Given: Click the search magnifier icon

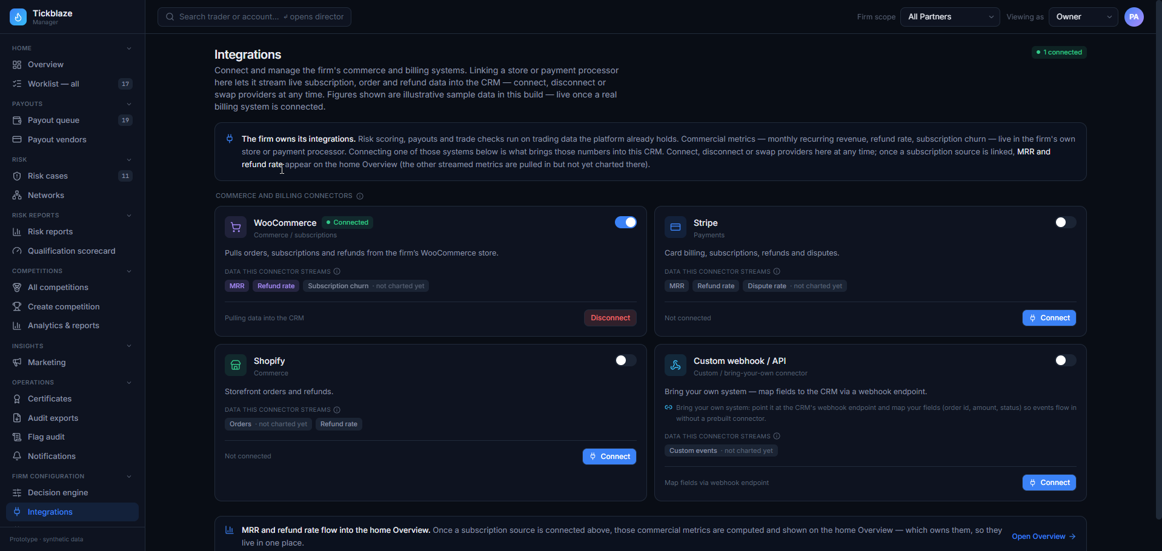Looking at the screenshot, I should 170,17.
